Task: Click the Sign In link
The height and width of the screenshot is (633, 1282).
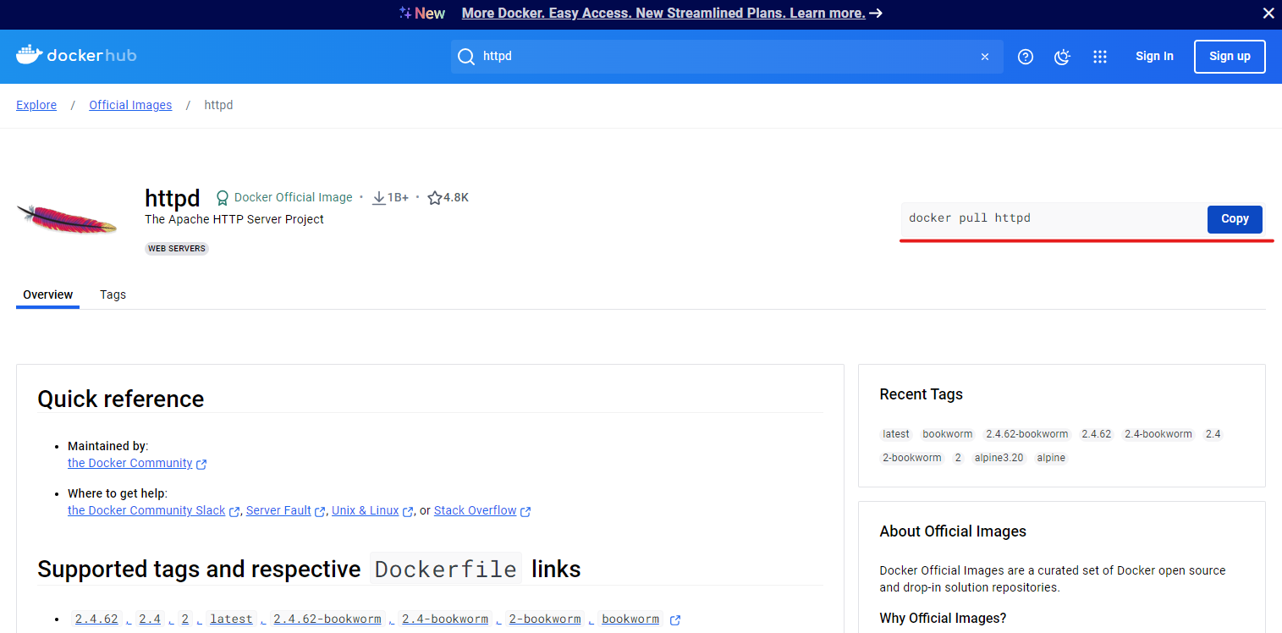Action: point(1154,57)
